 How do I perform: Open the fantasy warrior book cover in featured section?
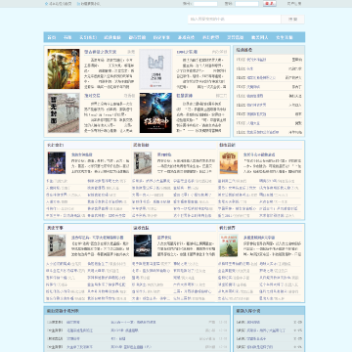[64, 69]
